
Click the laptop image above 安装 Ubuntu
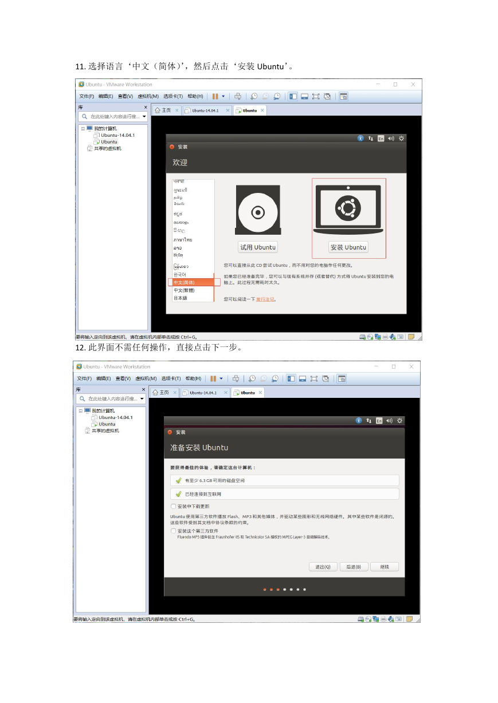tap(348, 208)
